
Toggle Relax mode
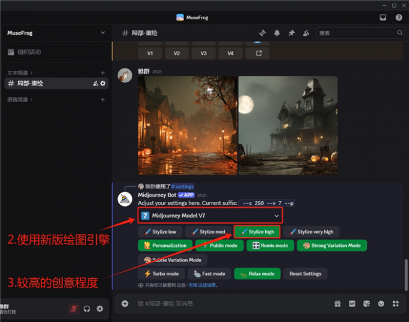(257, 273)
